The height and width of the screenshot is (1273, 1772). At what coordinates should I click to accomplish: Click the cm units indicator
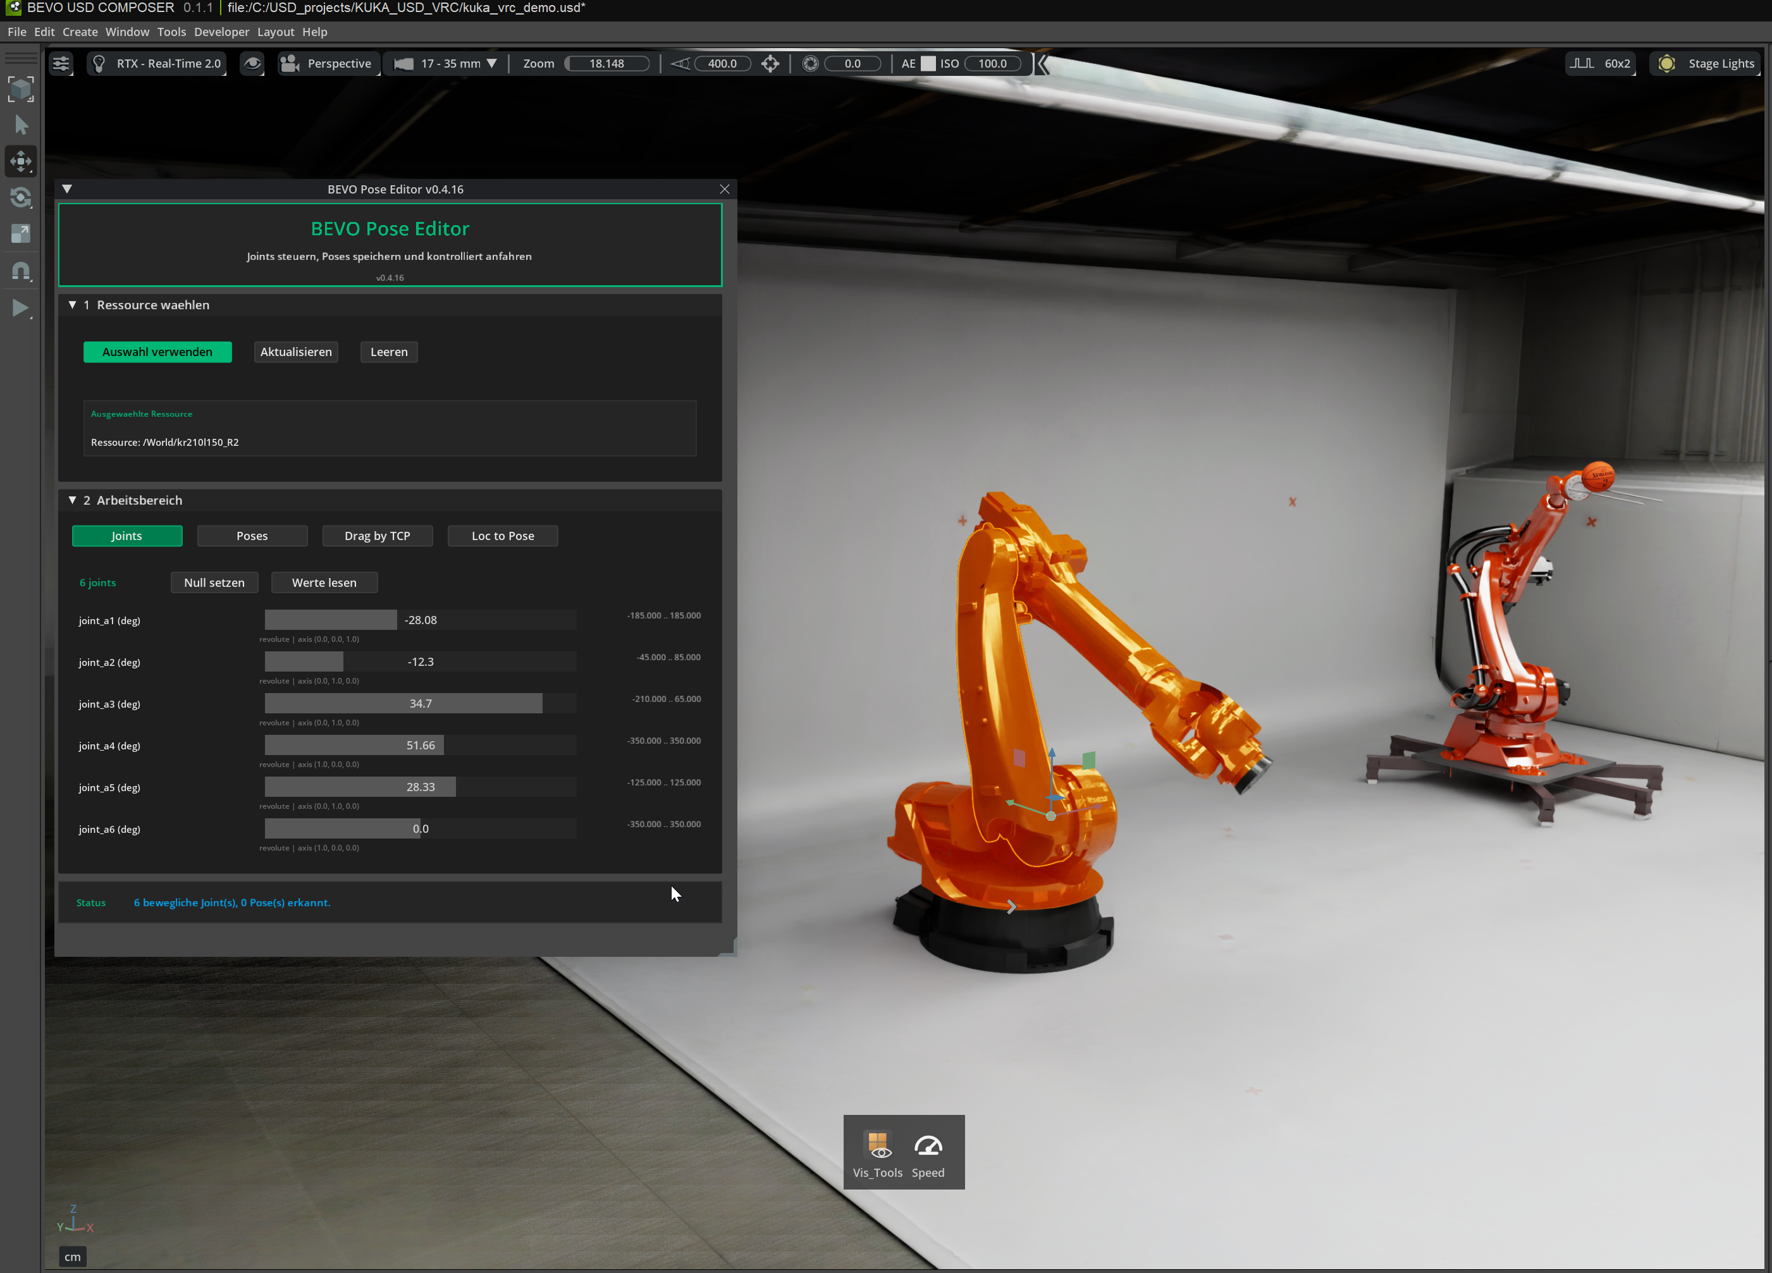(x=73, y=1257)
